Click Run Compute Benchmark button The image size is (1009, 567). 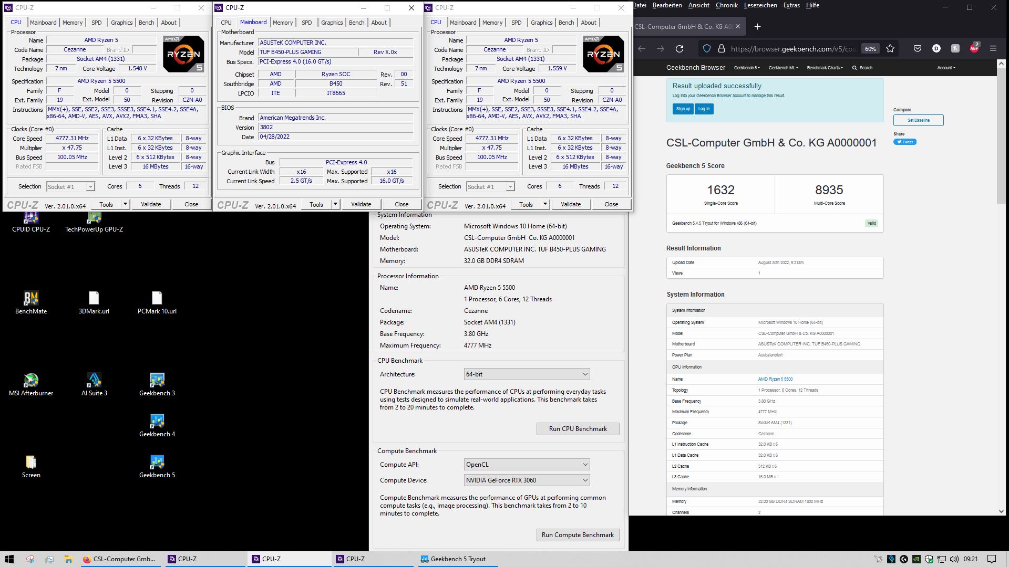(x=578, y=535)
